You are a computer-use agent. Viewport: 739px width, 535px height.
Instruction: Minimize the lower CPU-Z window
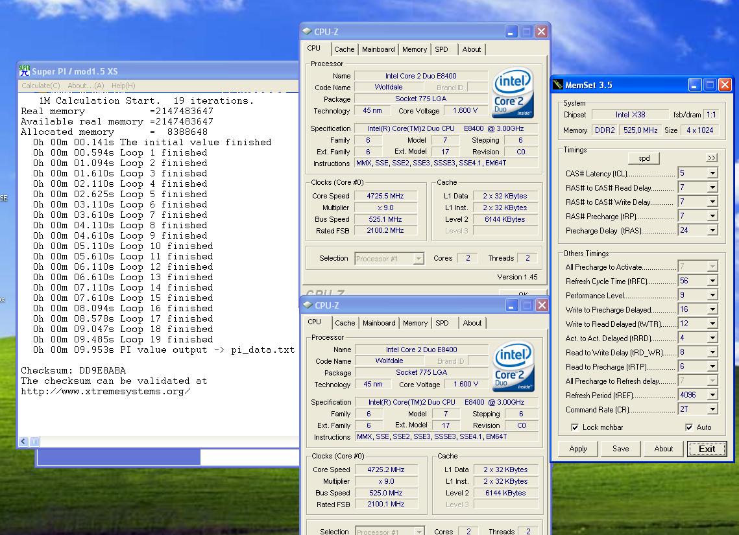tap(512, 305)
